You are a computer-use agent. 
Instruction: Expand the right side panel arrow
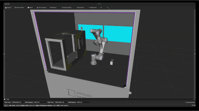(195, 54)
